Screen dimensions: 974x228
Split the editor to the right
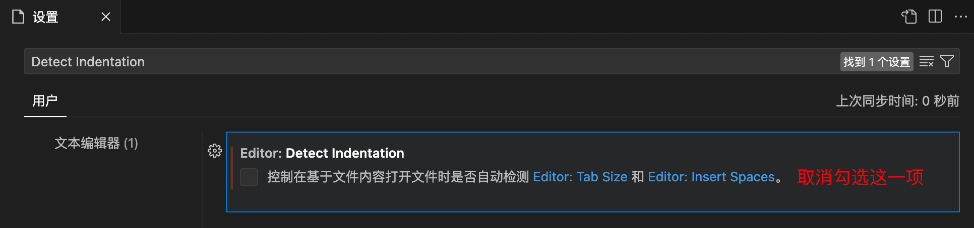coord(935,17)
